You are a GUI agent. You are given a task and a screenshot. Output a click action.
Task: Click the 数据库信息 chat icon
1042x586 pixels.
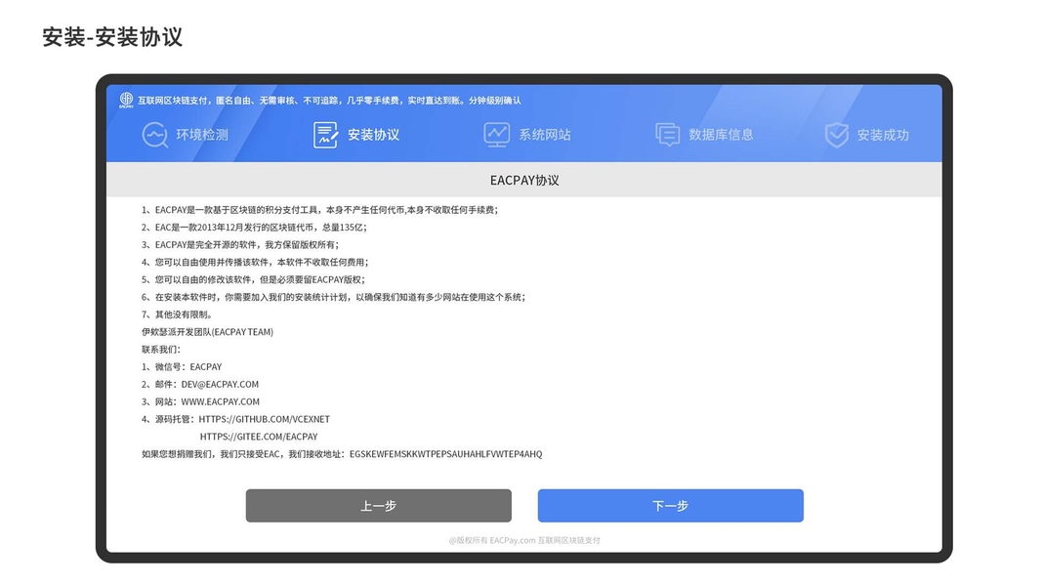click(x=667, y=135)
